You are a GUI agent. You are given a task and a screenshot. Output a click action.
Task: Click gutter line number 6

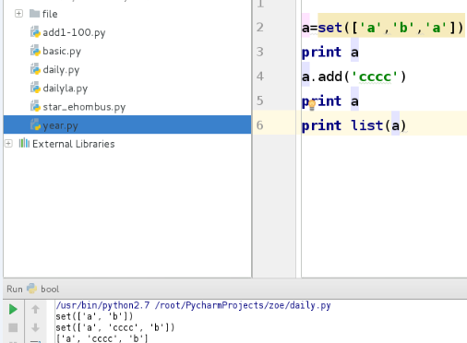260,125
